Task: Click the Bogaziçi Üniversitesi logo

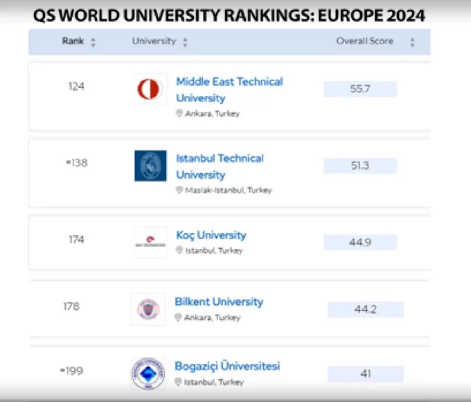Action: coord(148,374)
